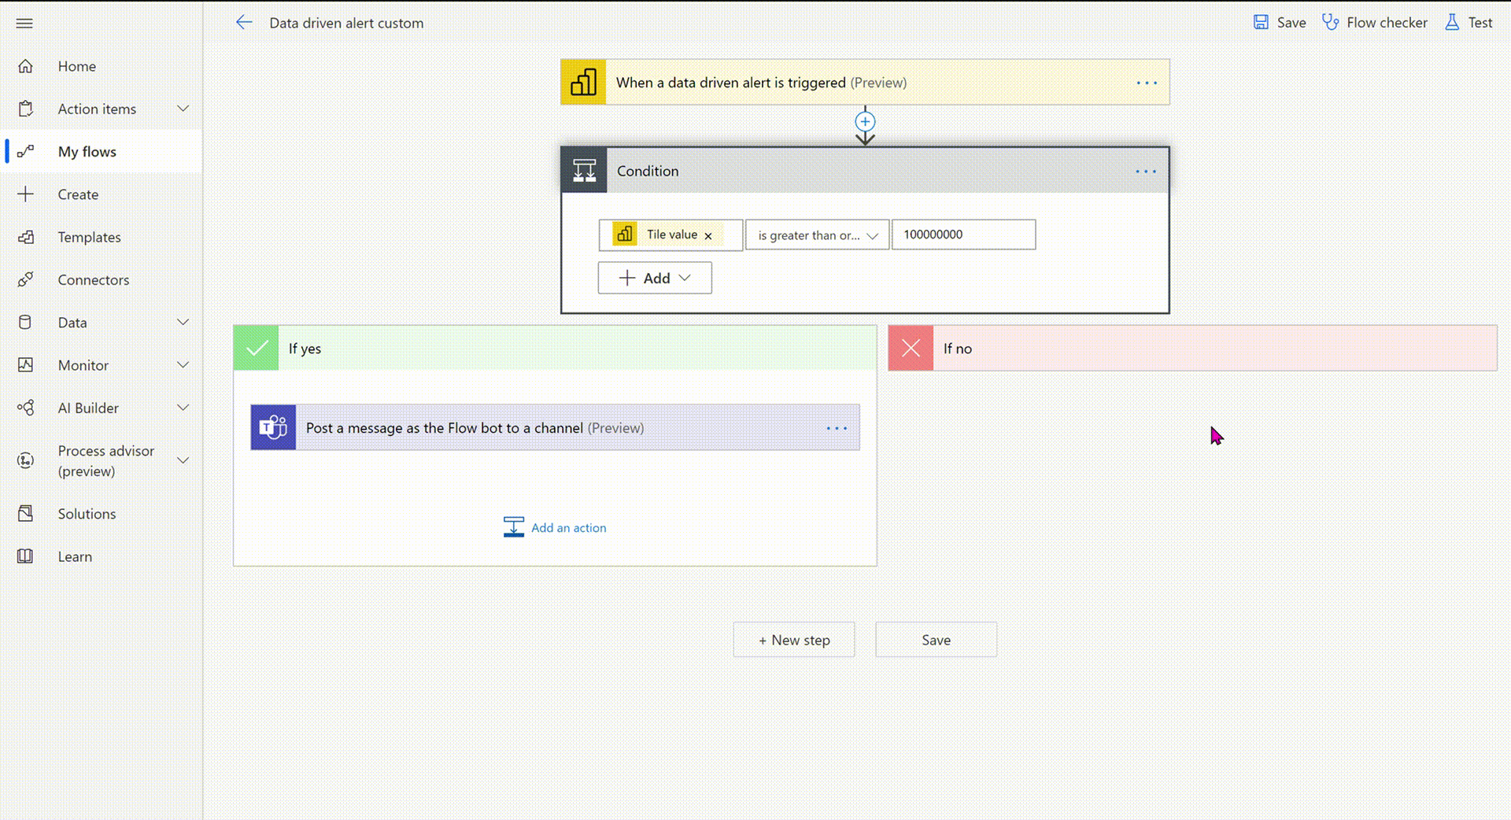Click the Add an action icon

coord(513,527)
